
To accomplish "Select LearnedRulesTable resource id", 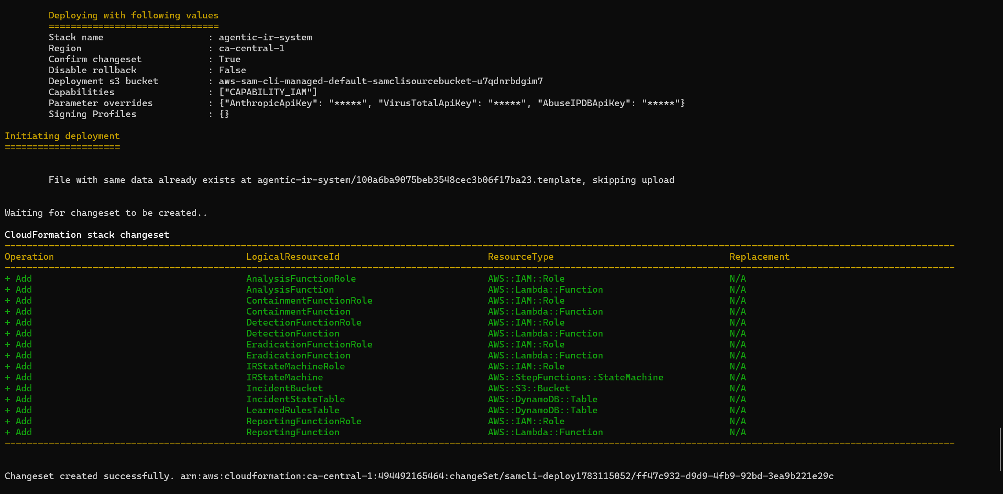I will [x=293, y=410].
